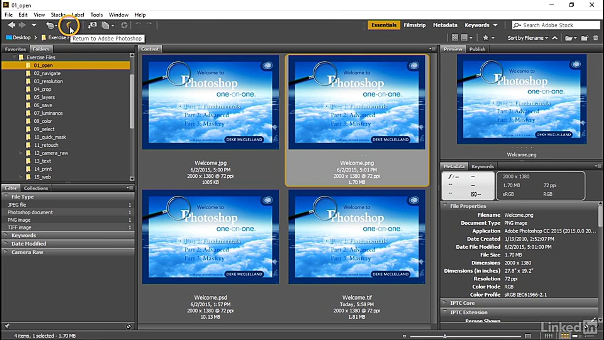
Task: Click the Create new folder icon
Action: (x=584, y=38)
